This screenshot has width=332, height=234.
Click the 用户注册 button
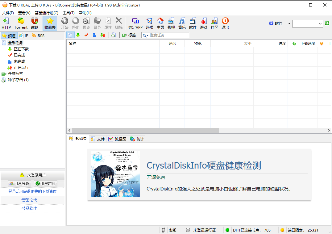click(x=46, y=183)
